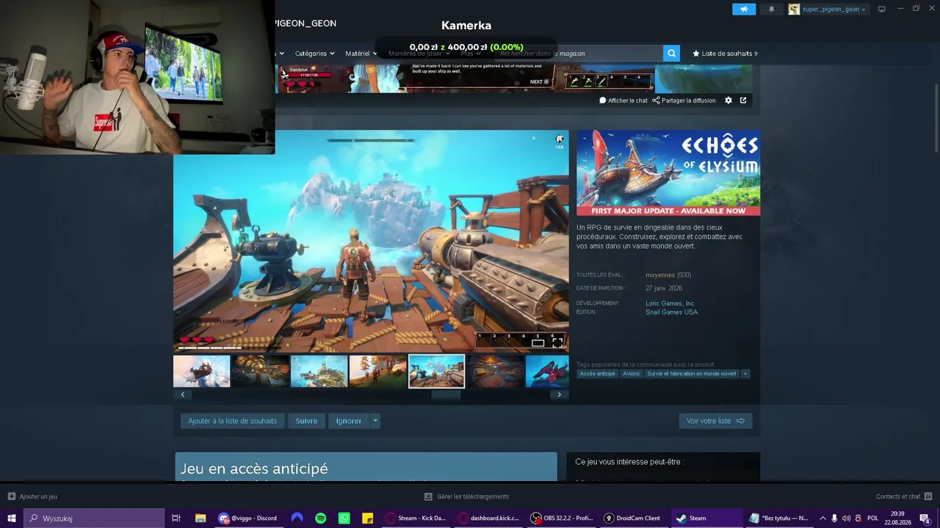Click the store search input field
940x528 pixels.
(579, 54)
